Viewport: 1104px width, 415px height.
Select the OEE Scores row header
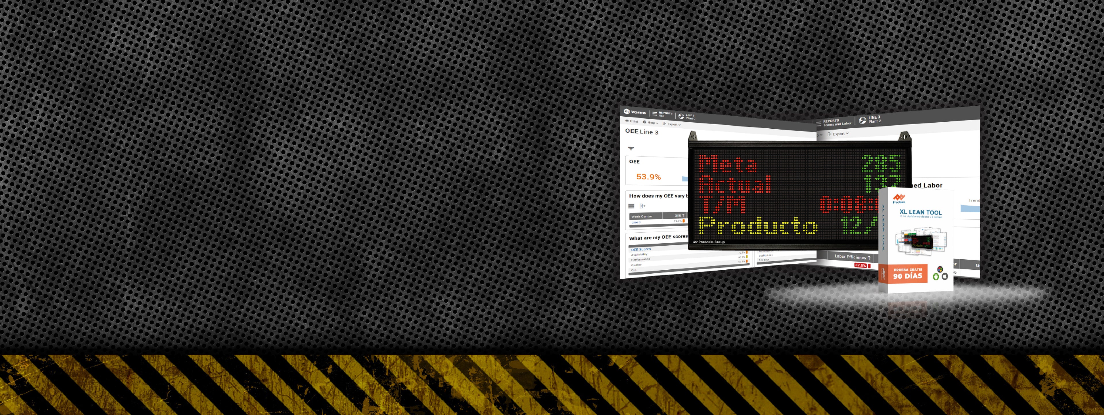tap(641, 249)
